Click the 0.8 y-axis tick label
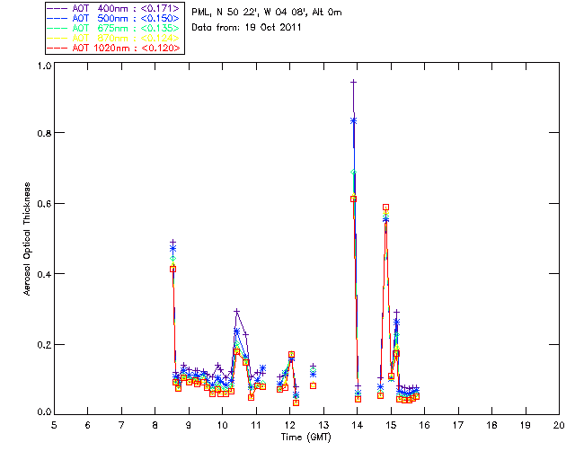The height and width of the screenshot is (460, 575). click(44, 133)
